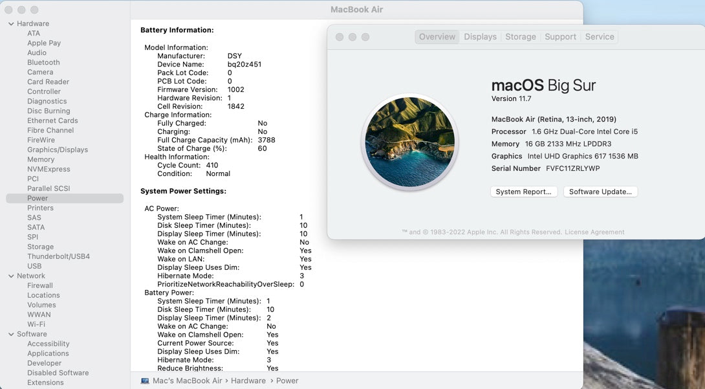This screenshot has height=389, width=705.
Task: Select Memory in the hardware list
Action: click(41, 159)
